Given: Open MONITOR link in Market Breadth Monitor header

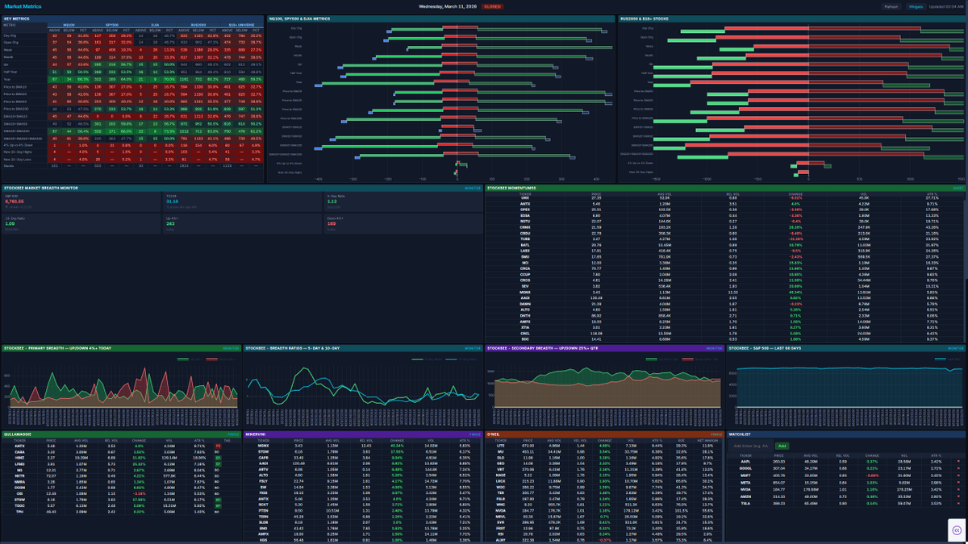Looking at the screenshot, I should 472,188.
